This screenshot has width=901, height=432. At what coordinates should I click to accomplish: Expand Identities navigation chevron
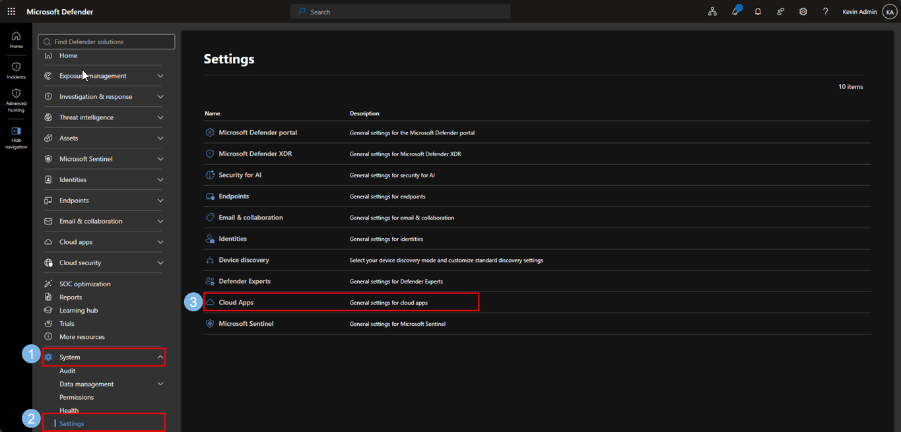(160, 179)
